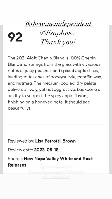The width and height of the screenshot is (112, 199).
Task: Click the reviewer name Lisa Perrotti-Brown
Action: [x=56, y=141]
